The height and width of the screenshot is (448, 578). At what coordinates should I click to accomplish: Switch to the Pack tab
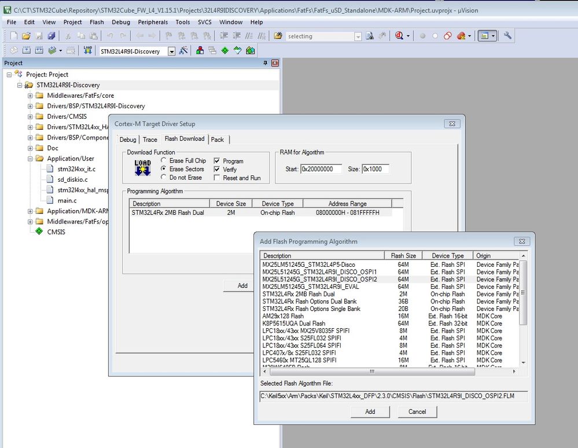pyautogui.click(x=218, y=139)
